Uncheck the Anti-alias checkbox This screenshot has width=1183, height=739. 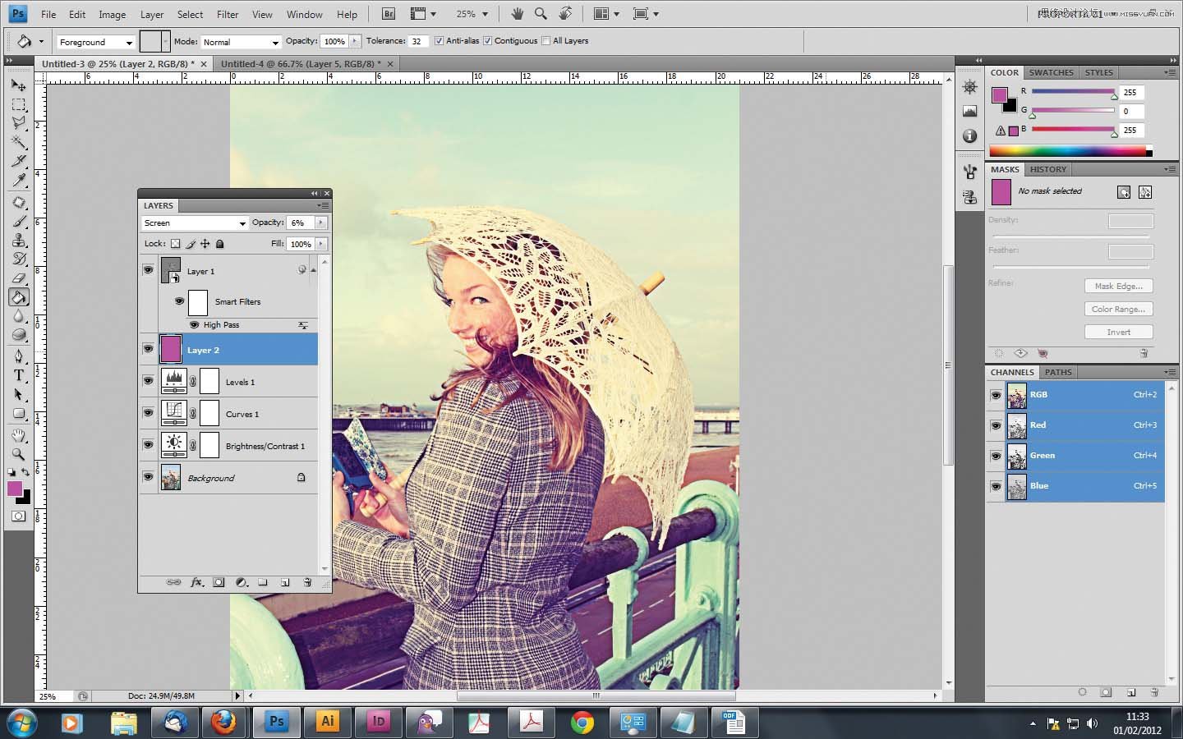(439, 41)
